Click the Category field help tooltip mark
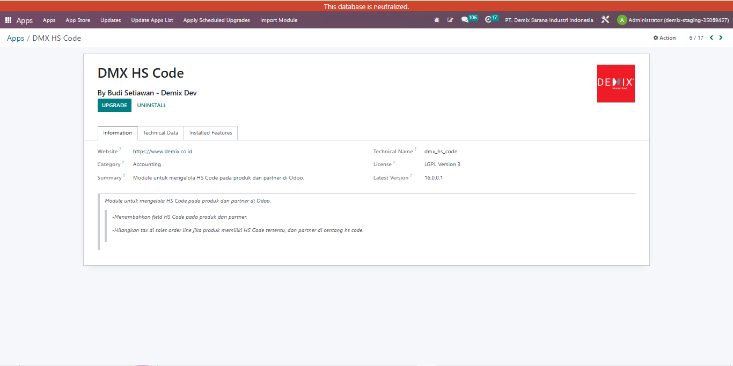The width and height of the screenshot is (733, 366). tap(123, 162)
